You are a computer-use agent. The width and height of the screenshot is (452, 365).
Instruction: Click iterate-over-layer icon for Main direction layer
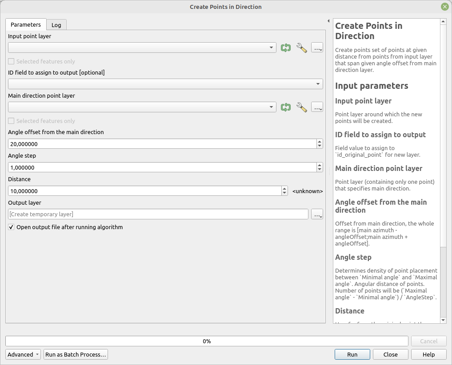pyautogui.click(x=286, y=107)
